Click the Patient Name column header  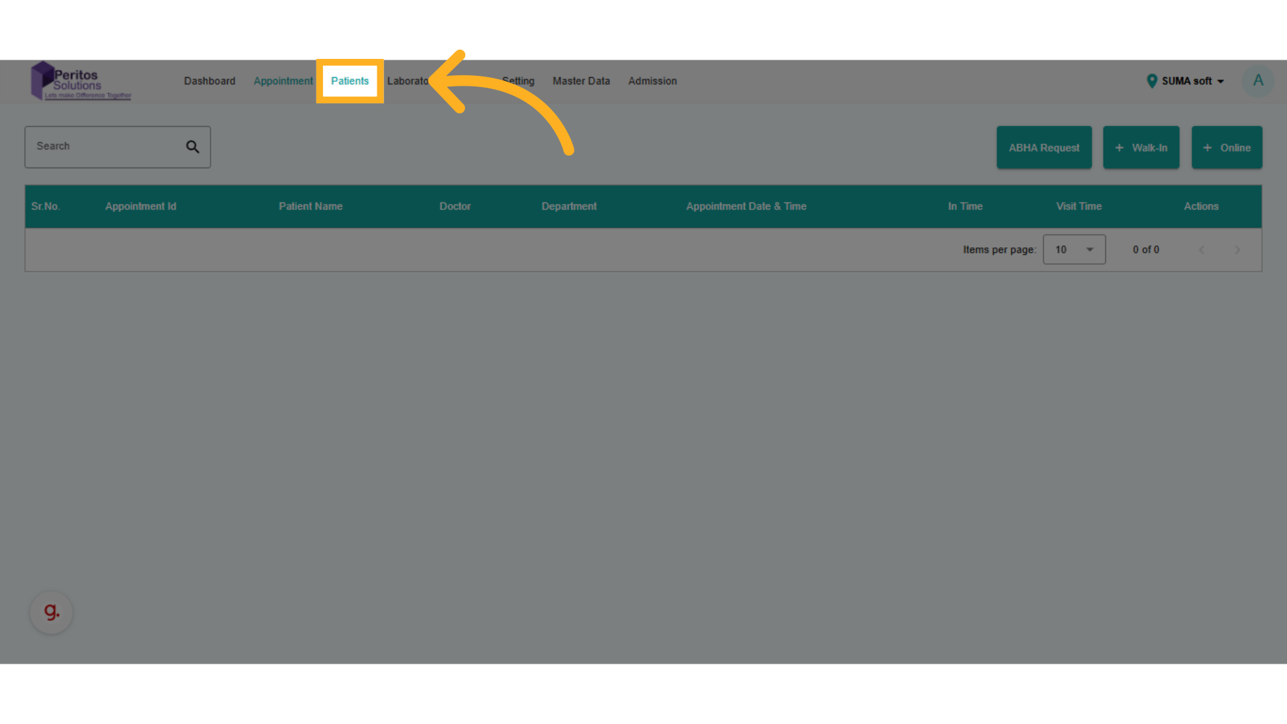click(310, 206)
